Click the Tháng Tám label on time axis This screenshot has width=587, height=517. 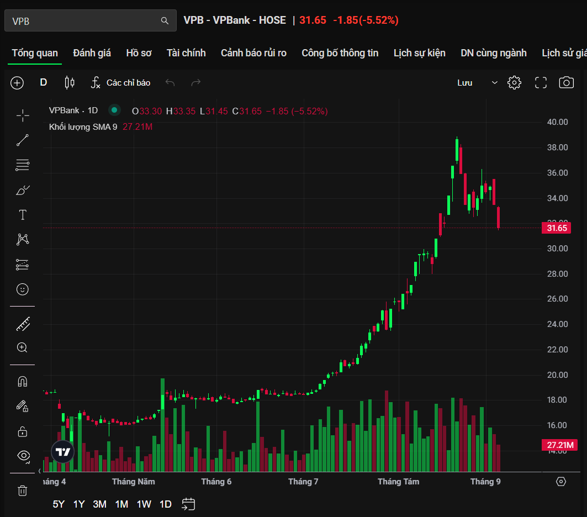pyautogui.click(x=398, y=482)
